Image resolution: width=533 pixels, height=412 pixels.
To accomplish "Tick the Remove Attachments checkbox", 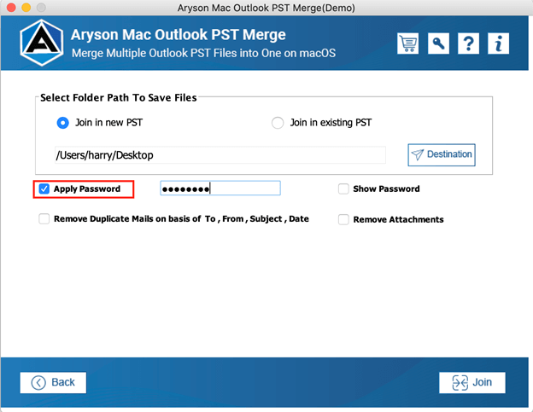I will pyautogui.click(x=343, y=219).
